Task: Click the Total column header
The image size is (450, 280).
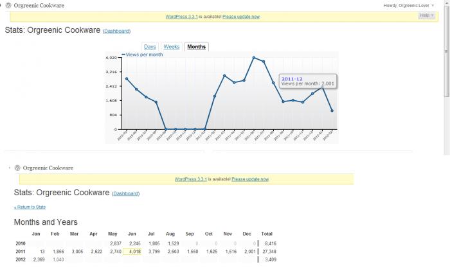Action: (x=267, y=234)
